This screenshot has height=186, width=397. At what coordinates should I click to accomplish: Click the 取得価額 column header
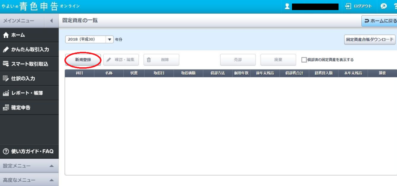[188, 73]
